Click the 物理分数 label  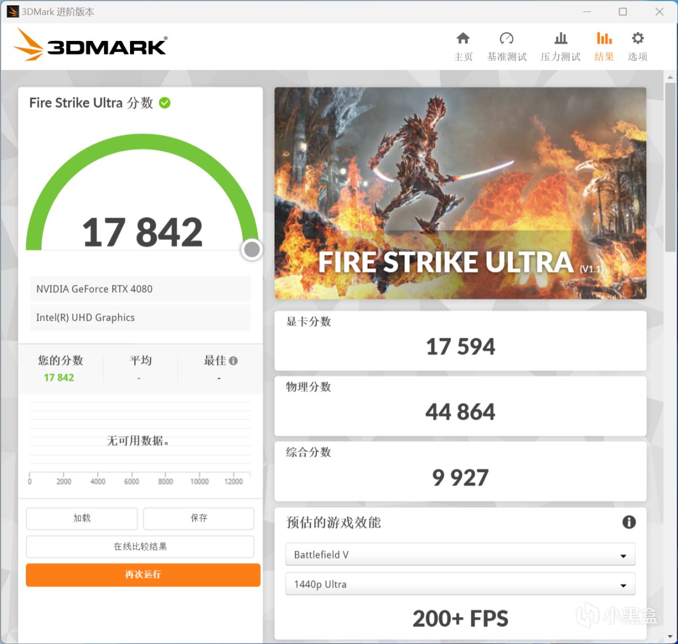coord(308,387)
